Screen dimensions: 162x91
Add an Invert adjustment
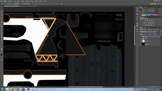click(145, 25)
